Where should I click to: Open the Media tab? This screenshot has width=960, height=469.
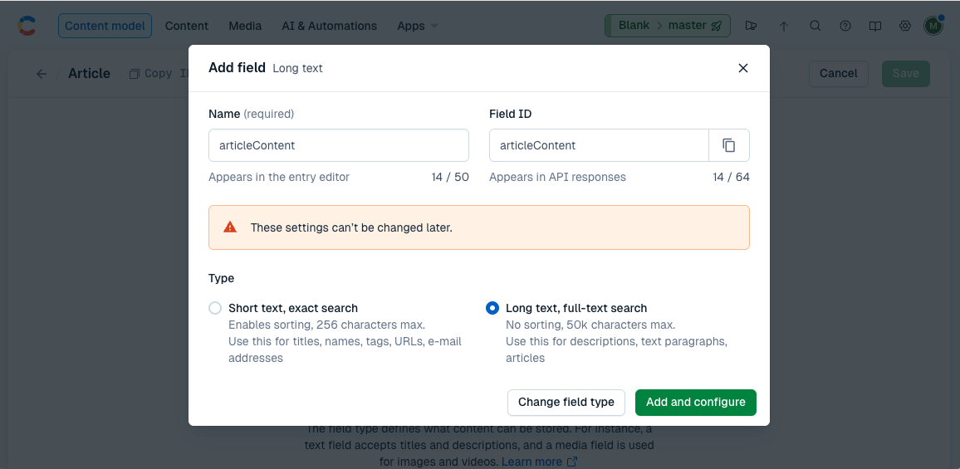245,26
